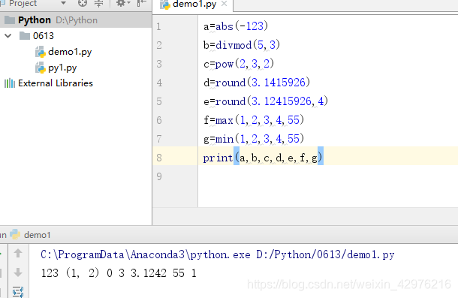Place cursor on g=min(1,2,3,4,55) line
The height and width of the screenshot is (298, 458).
click(x=254, y=139)
